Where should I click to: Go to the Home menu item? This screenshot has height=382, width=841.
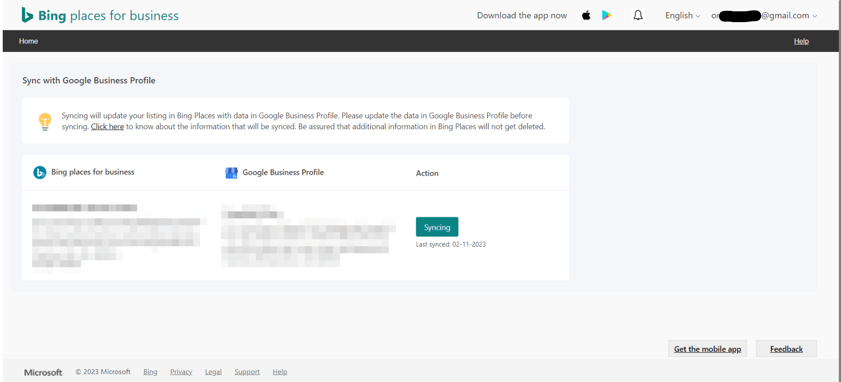(x=29, y=41)
